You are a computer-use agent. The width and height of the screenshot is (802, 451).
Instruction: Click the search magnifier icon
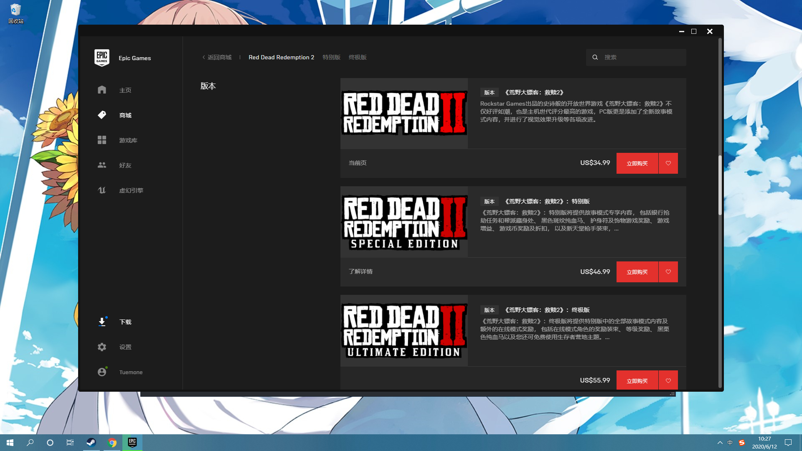pos(595,57)
